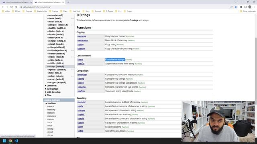Screen dimensions: 257x144
Task: Open the strcmp function link in table
Action: [81, 79]
